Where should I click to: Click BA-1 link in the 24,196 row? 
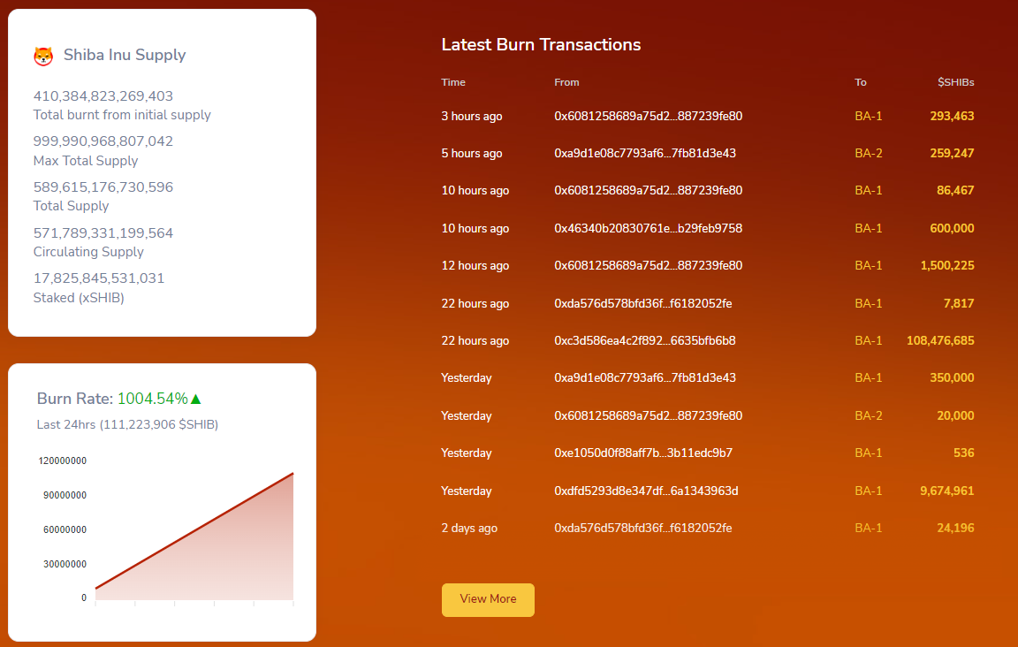click(x=868, y=529)
